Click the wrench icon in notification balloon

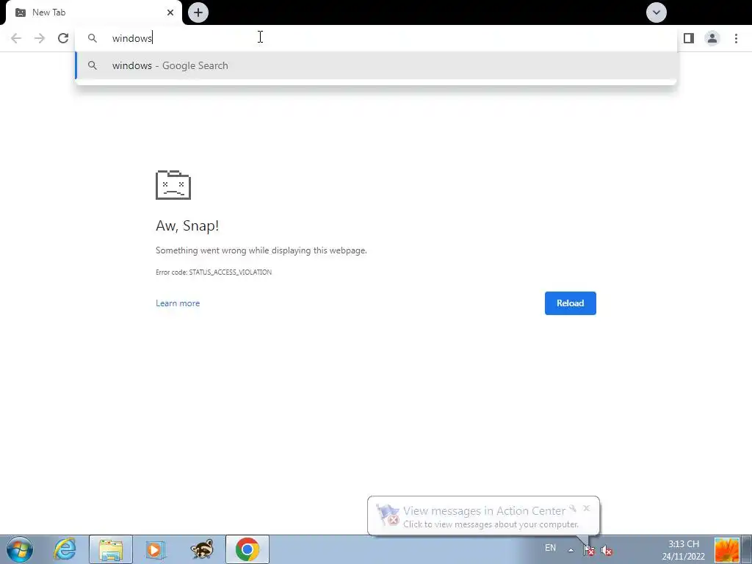pos(573,508)
